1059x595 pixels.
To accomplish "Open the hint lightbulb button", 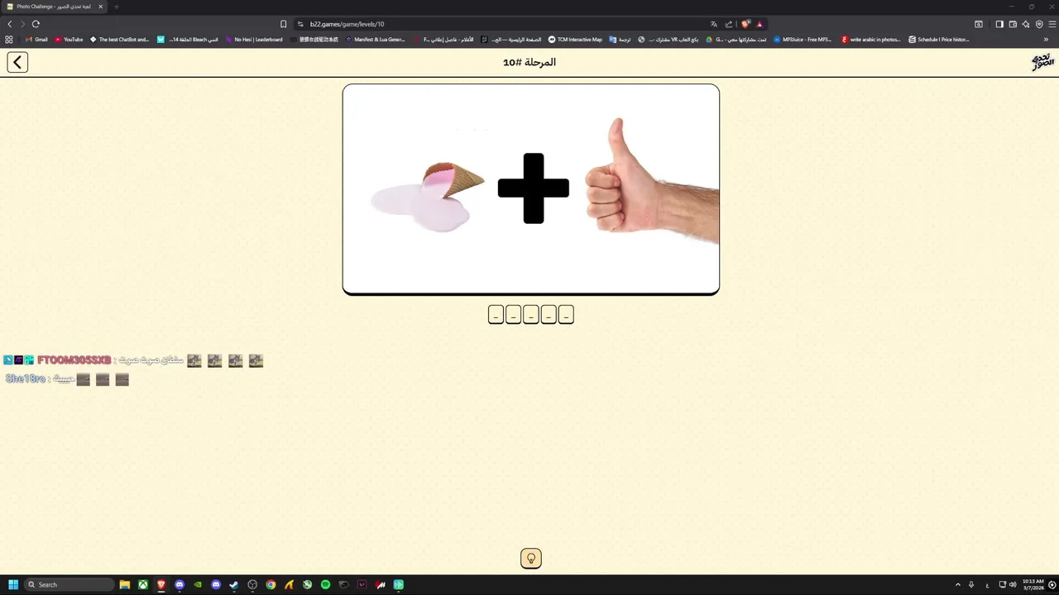I will click(530, 559).
